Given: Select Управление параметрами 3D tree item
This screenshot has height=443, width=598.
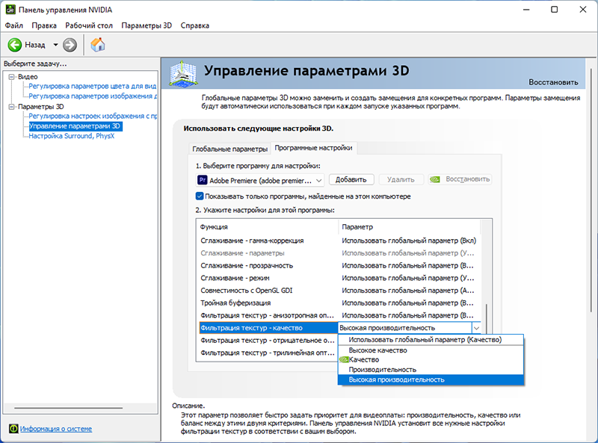Looking at the screenshot, I should coord(75,126).
